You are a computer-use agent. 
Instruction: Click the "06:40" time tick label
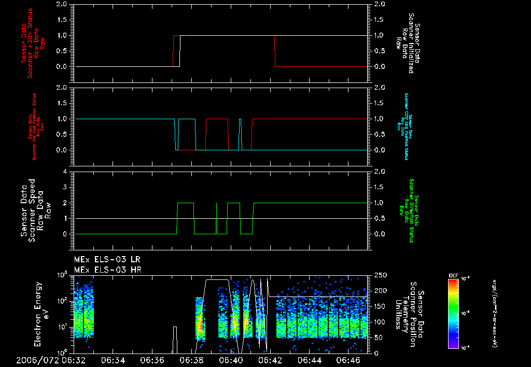[231, 361]
